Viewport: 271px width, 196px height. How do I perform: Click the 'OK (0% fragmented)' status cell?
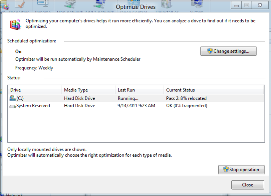tap(187, 106)
